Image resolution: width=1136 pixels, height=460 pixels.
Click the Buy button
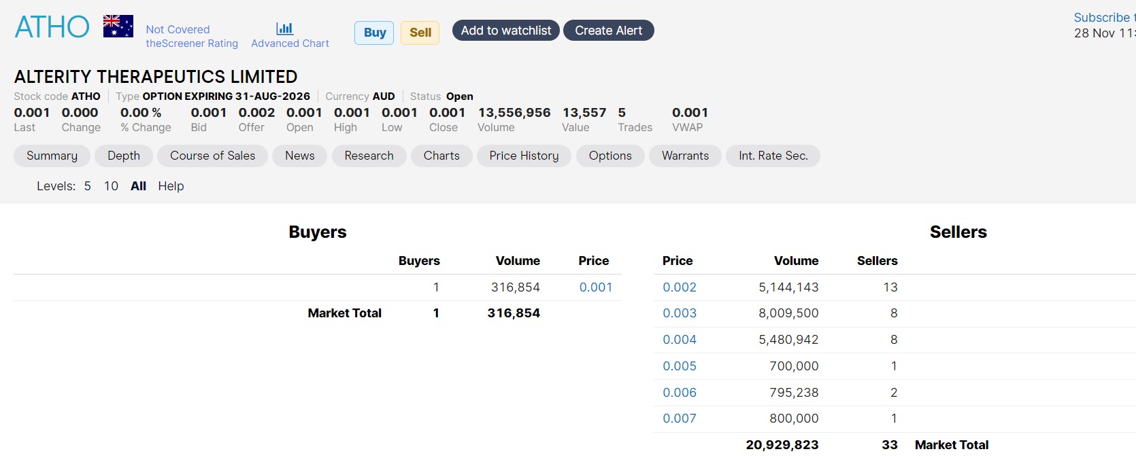374,33
